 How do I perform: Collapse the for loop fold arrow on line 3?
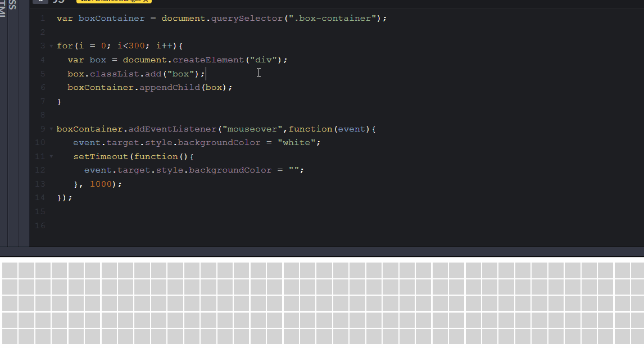(51, 47)
